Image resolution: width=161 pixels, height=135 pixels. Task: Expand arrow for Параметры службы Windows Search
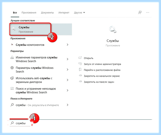[x=67, y=70]
